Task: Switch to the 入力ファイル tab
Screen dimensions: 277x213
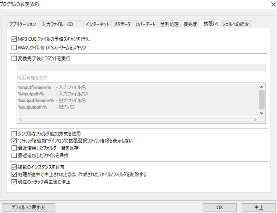Action: click(52, 24)
